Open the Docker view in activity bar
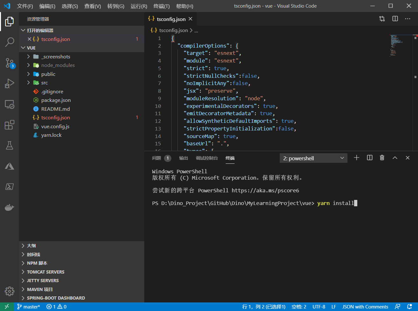418x311 pixels. [x=10, y=207]
